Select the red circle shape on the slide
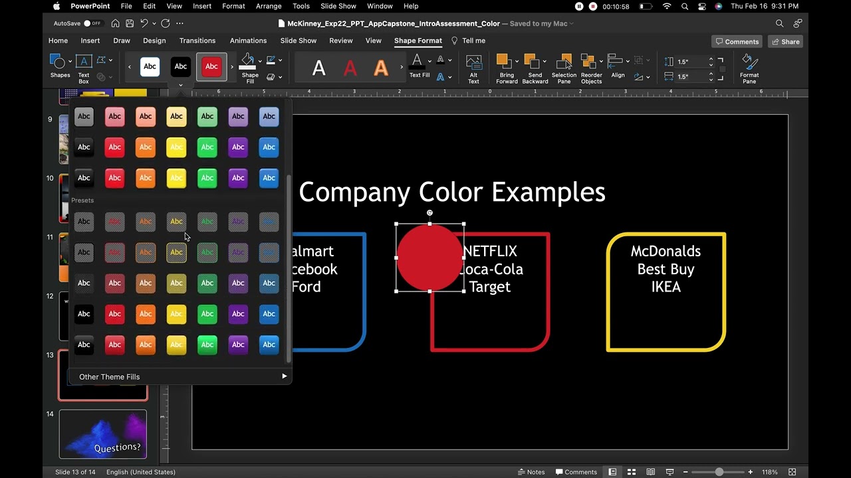The width and height of the screenshot is (851, 478). [429, 258]
